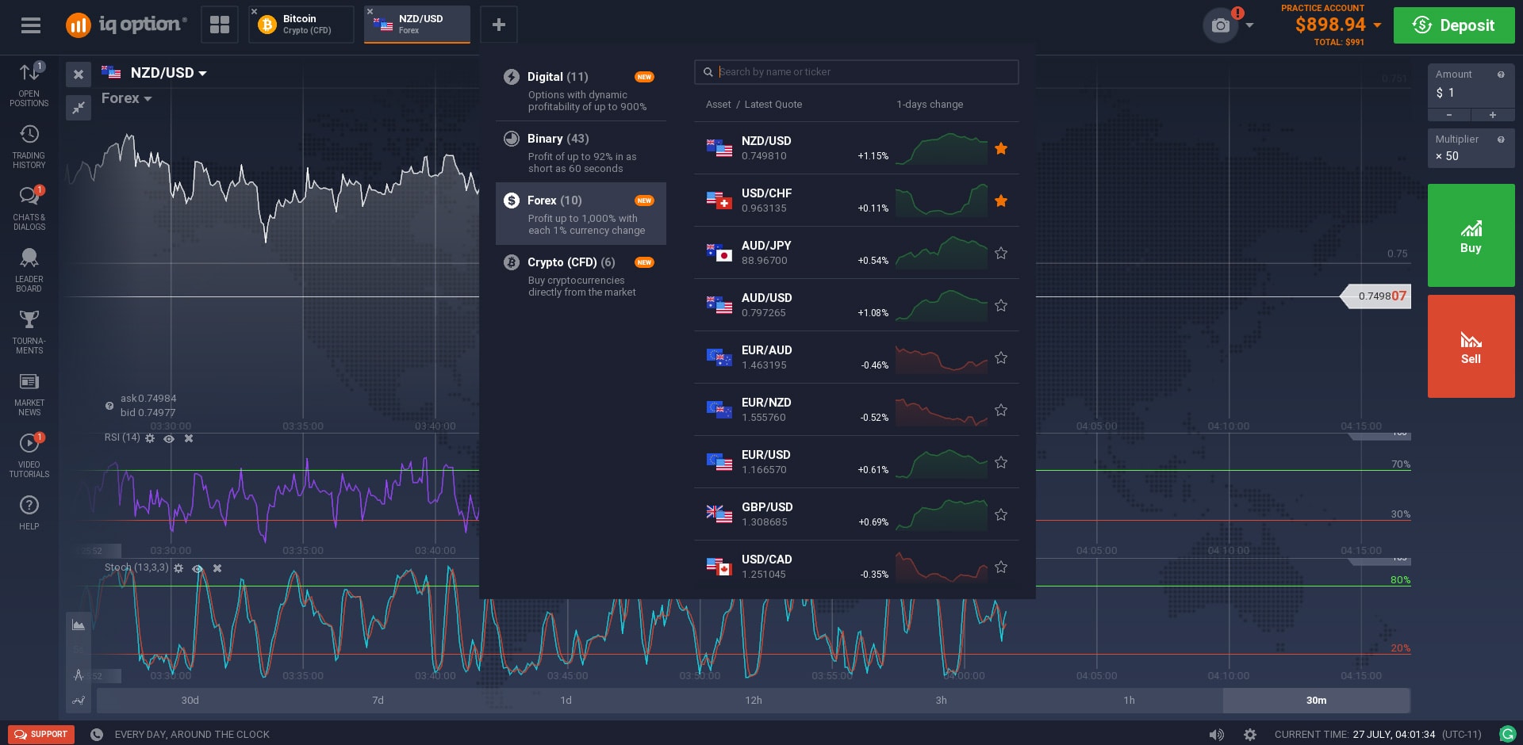Viewport: 1523px width, 745px height.
Task: Remove the RSI (14) indicator
Action: click(189, 438)
